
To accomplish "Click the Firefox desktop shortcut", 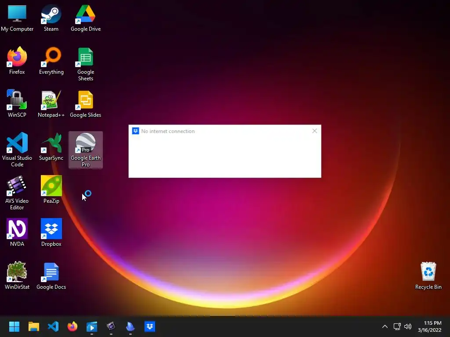I will point(17,61).
